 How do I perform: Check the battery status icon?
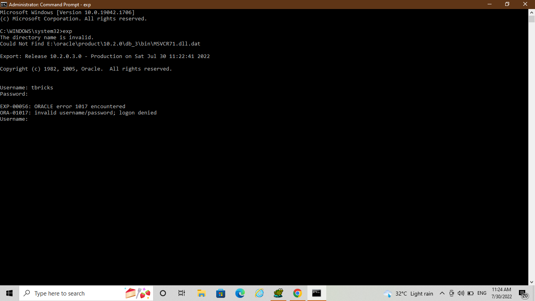[470, 293]
